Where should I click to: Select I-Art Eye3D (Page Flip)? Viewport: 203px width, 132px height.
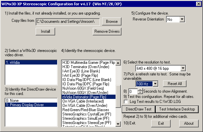(88, 75)
